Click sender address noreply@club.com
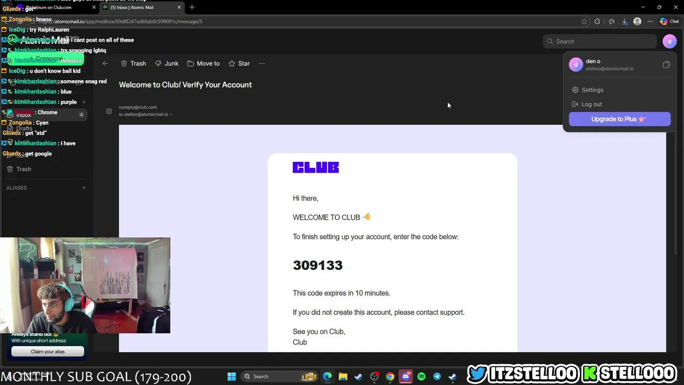This screenshot has height=385, width=684. pos(138,107)
